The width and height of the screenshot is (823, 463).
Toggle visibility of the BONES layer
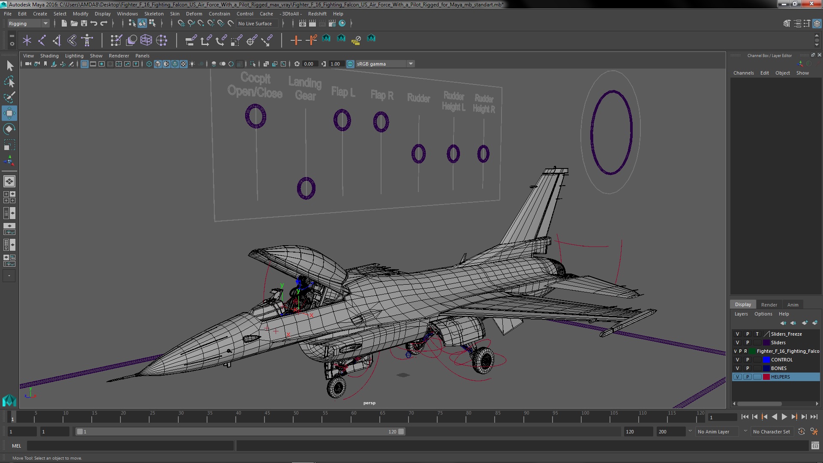click(x=737, y=368)
